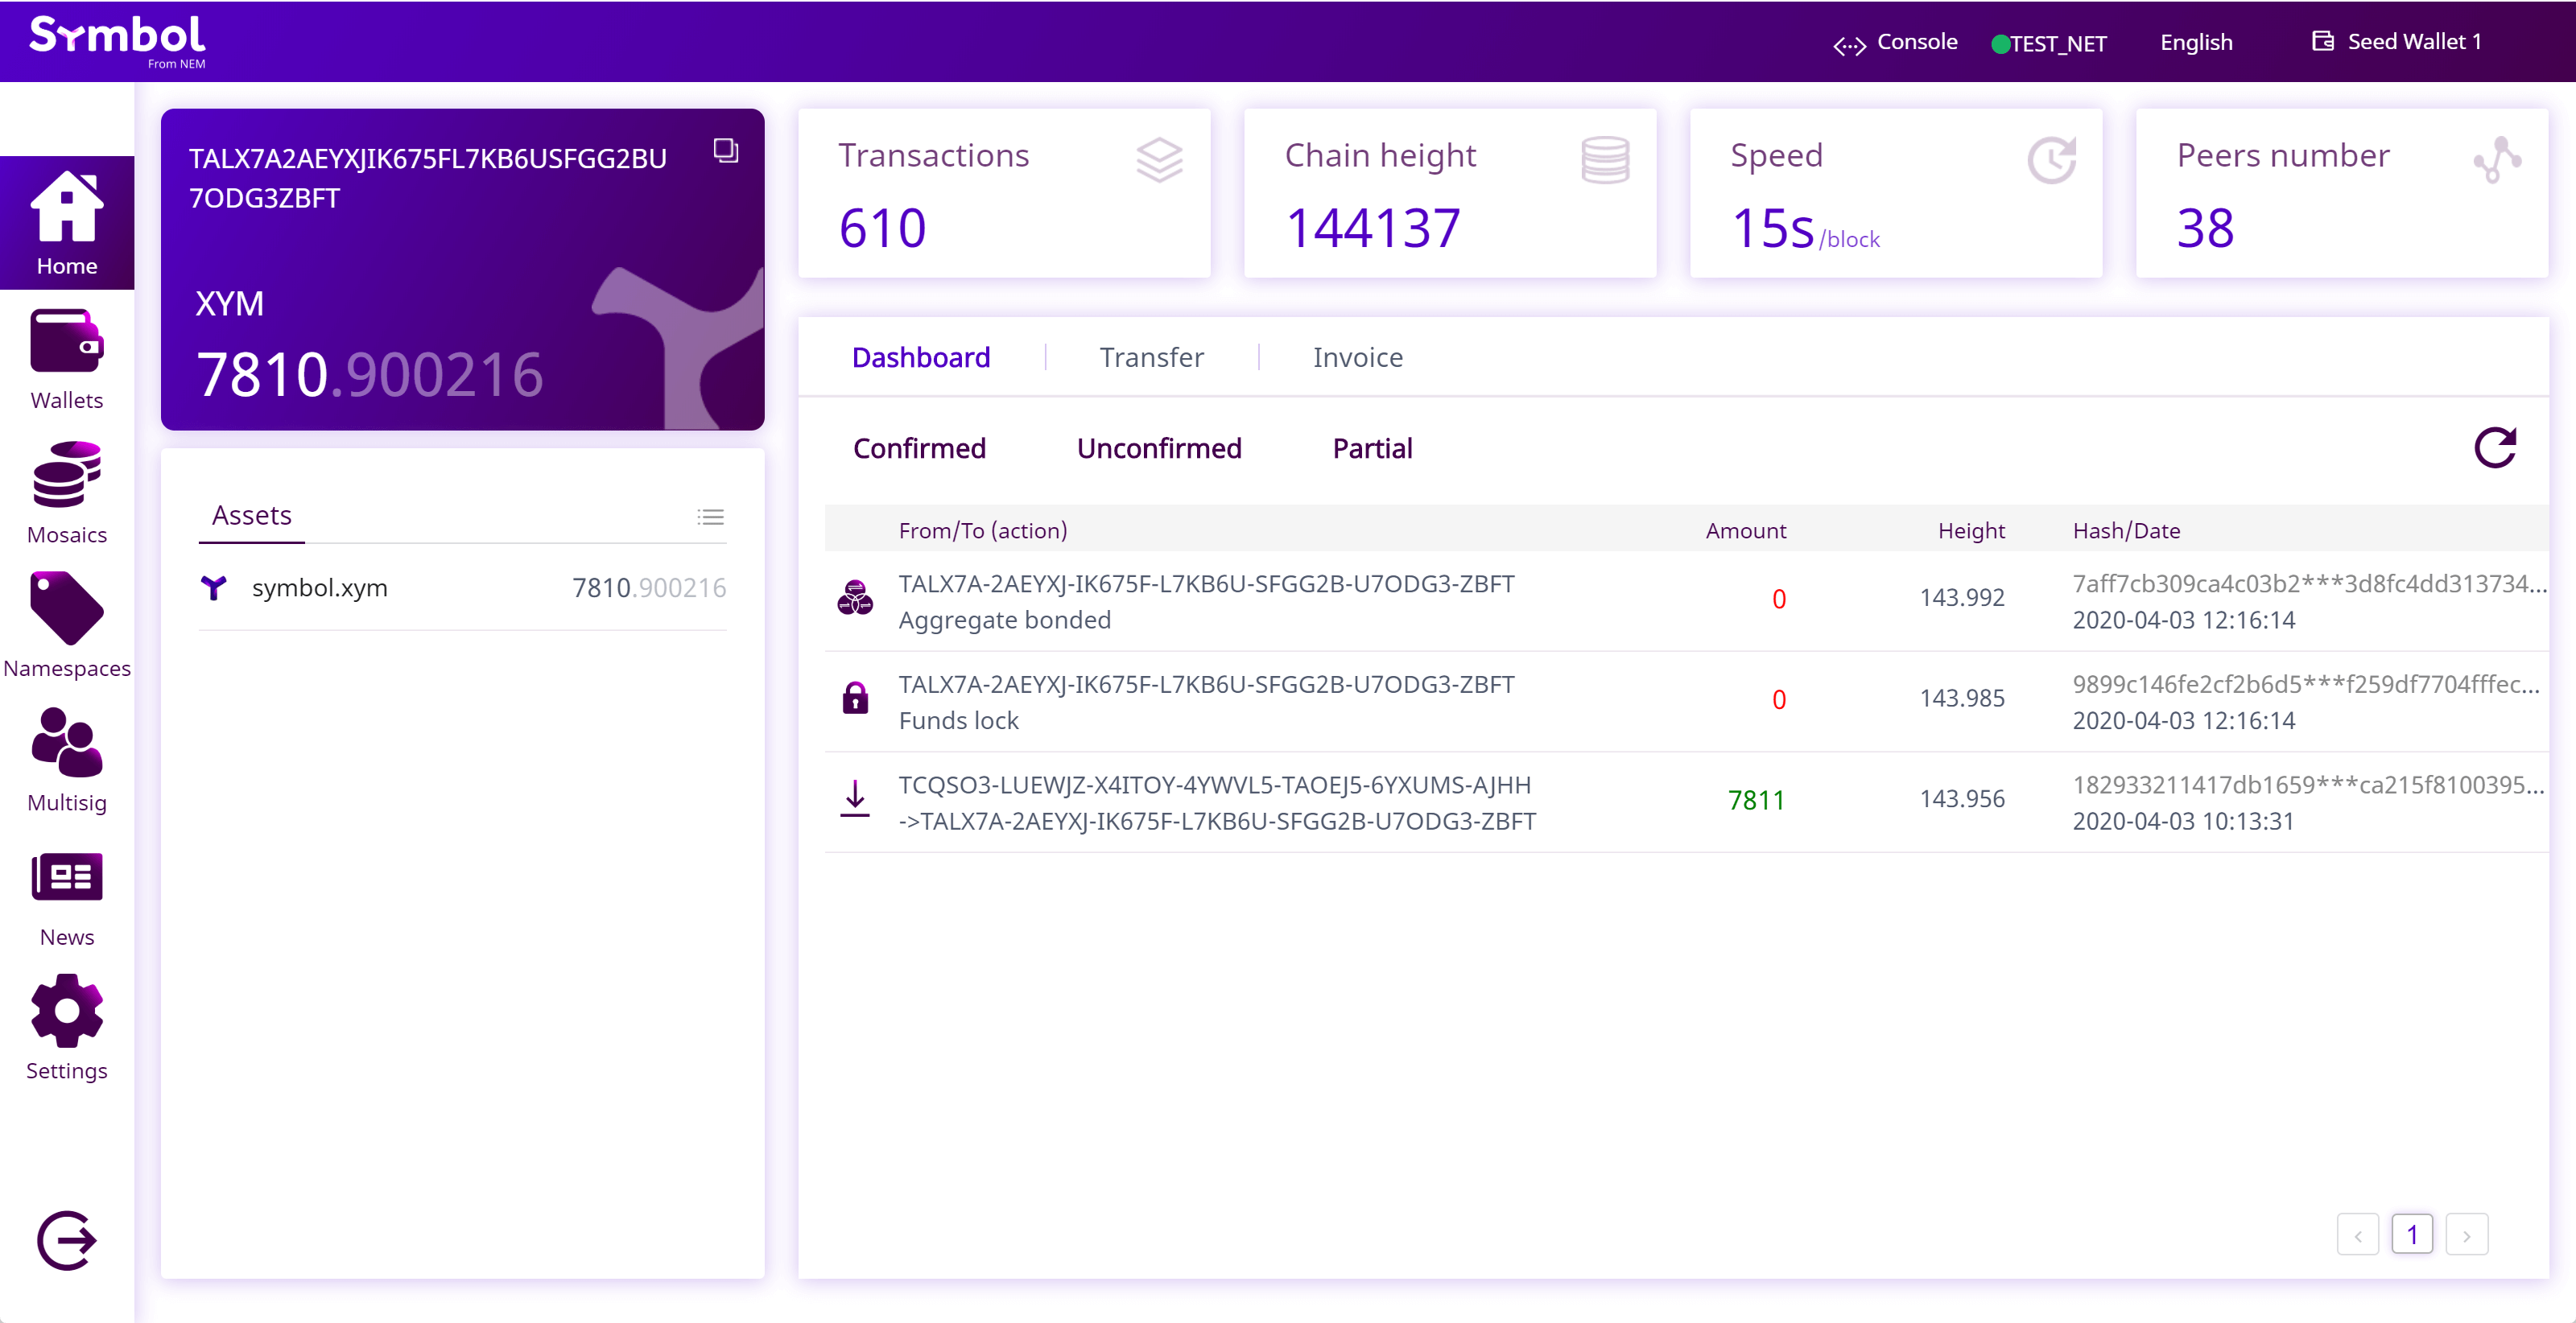The width and height of the screenshot is (2576, 1323).
Task: Click the Aggregate bonded transaction icon
Action: pos(855,597)
